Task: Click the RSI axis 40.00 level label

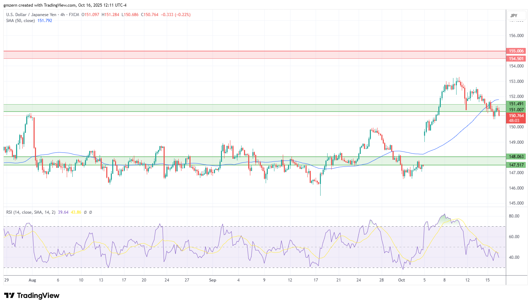Action: pos(514,257)
